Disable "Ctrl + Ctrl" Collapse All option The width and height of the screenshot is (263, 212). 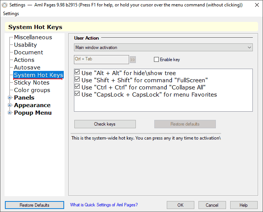77,86
